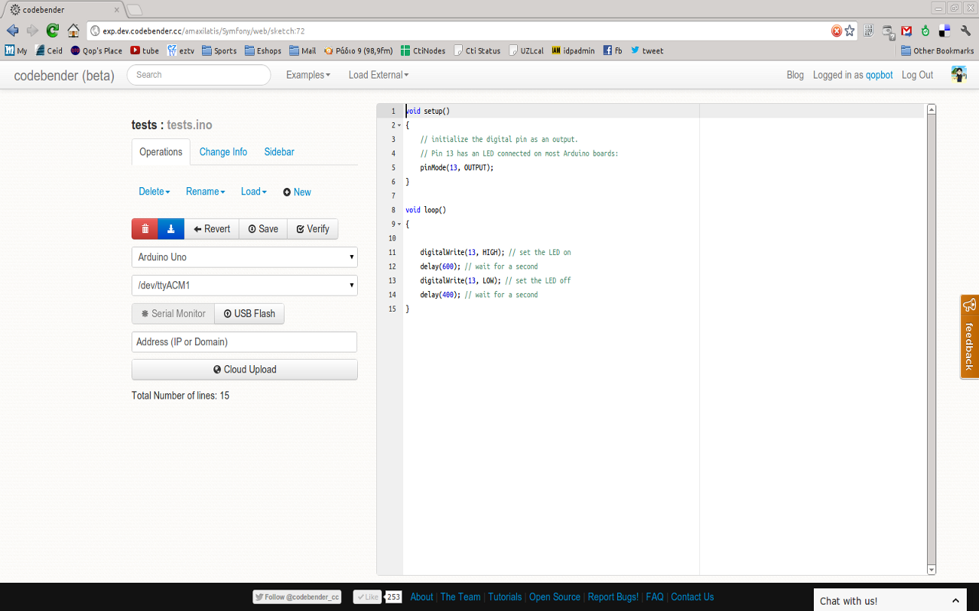The width and height of the screenshot is (979, 611).
Task: Open the tube YouTube bookmark
Action: [x=145, y=50]
